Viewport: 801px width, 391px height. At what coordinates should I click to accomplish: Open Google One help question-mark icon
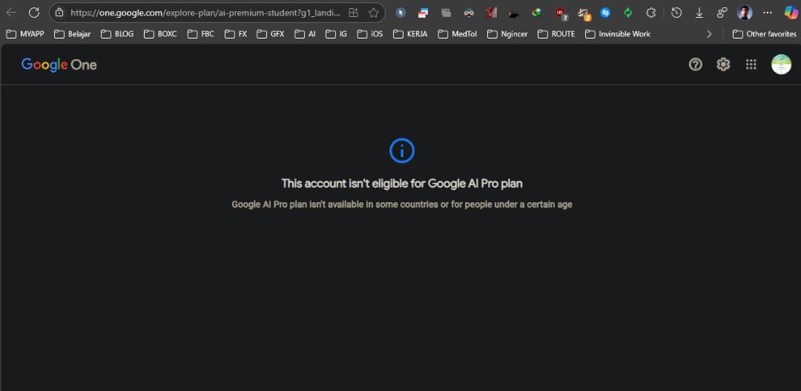(x=695, y=64)
